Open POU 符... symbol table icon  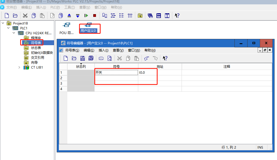click(x=67, y=28)
